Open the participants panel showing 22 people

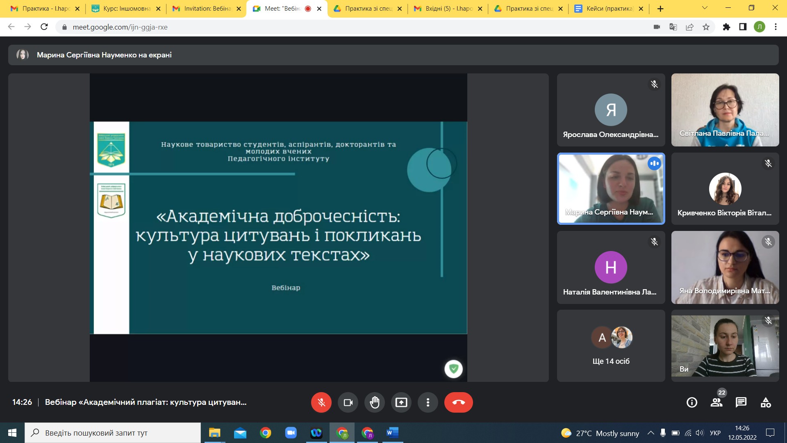pyautogui.click(x=716, y=402)
